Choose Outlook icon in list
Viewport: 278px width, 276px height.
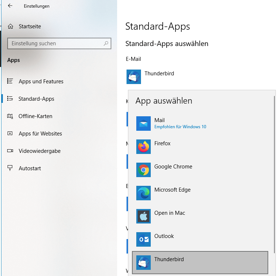(x=144, y=239)
